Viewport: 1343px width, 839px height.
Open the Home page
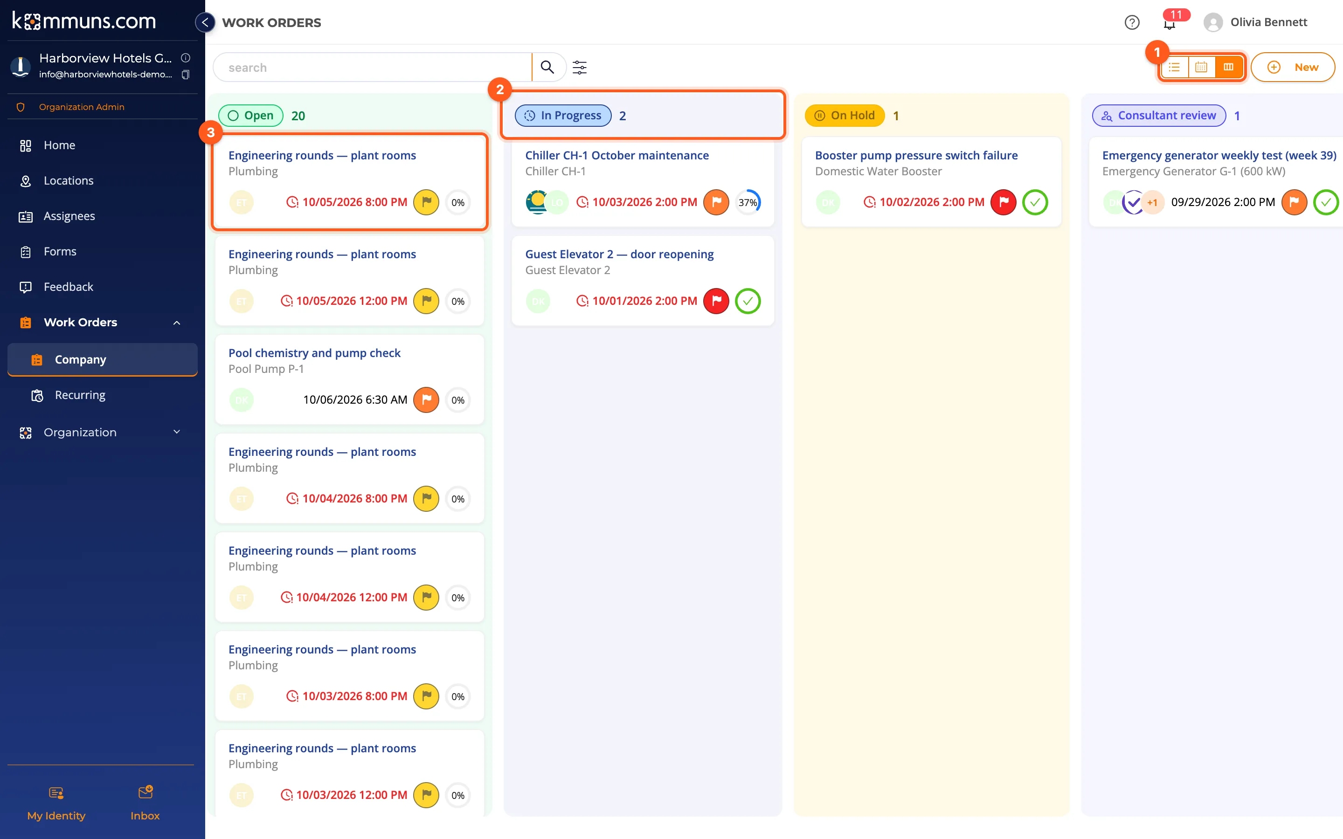(103, 145)
